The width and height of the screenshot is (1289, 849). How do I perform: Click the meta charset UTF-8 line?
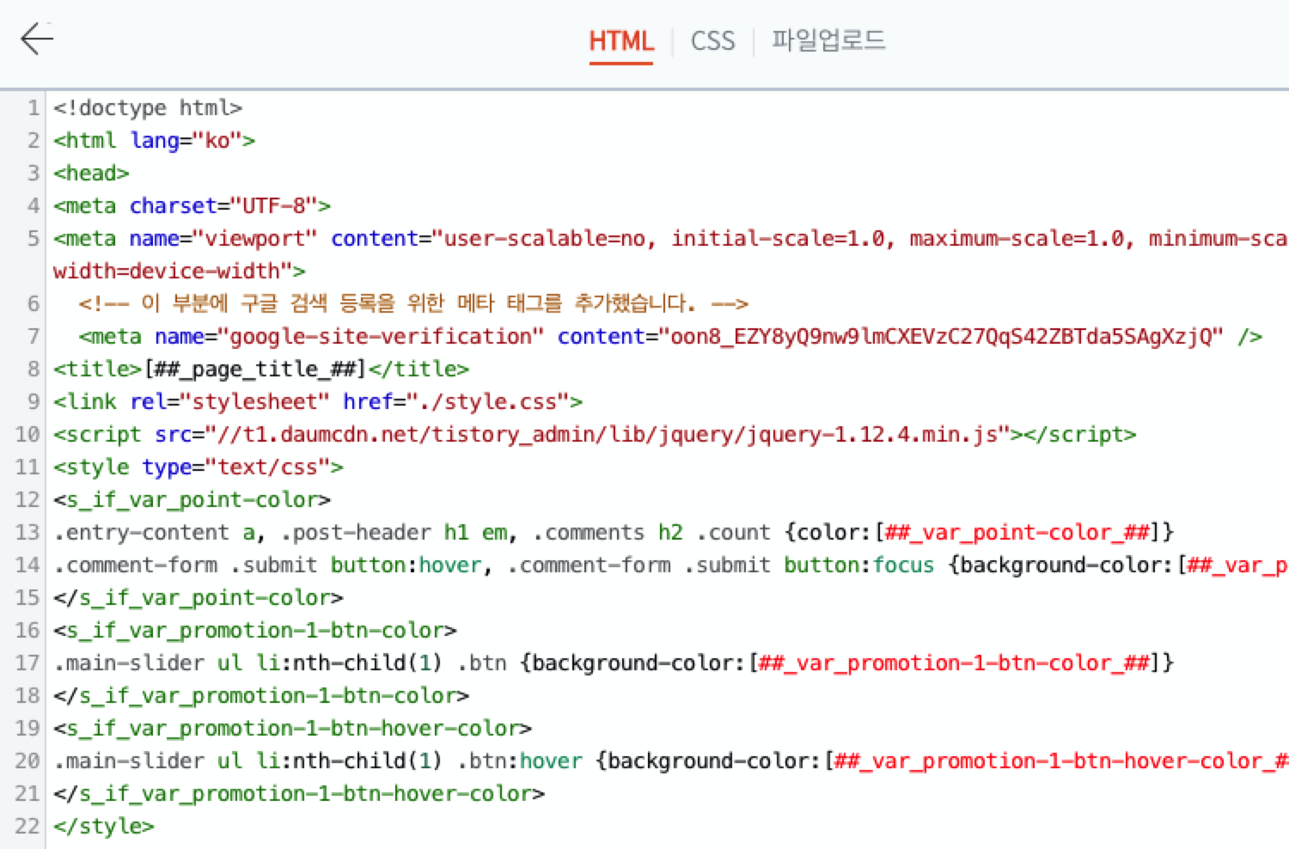(192, 206)
